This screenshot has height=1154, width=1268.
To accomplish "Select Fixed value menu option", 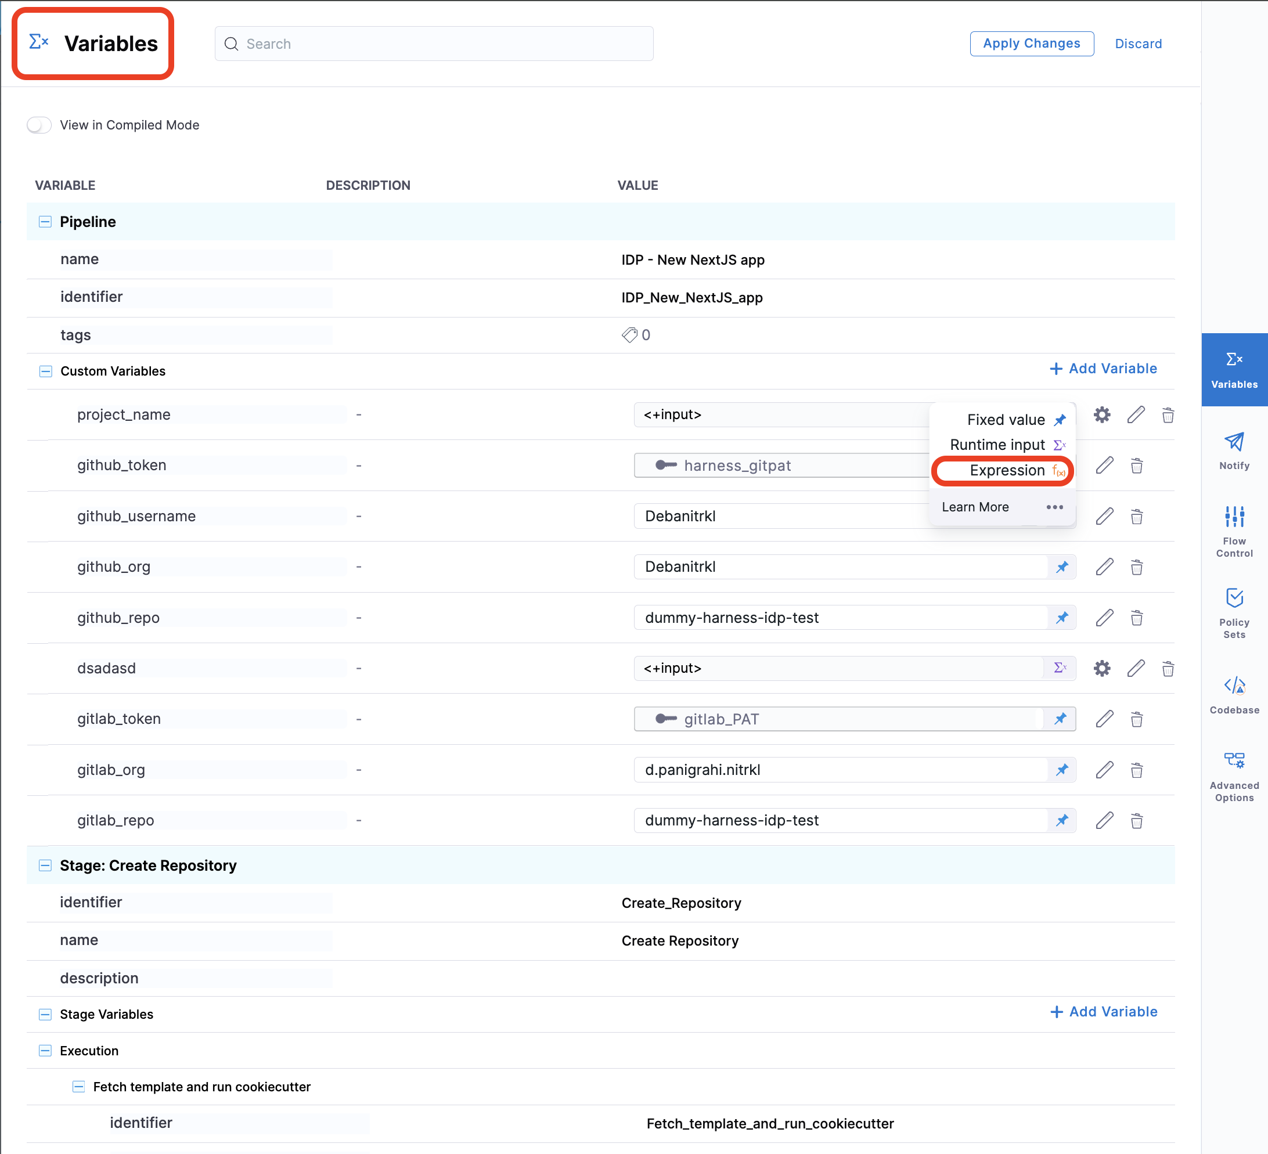I will 1005,420.
